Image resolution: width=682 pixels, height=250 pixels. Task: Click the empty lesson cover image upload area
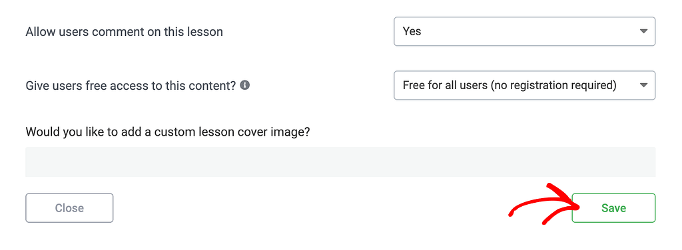click(x=340, y=162)
